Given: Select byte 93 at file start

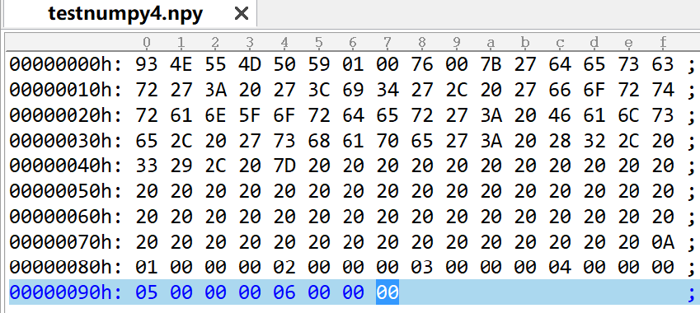Looking at the screenshot, I should pos(147,64).
